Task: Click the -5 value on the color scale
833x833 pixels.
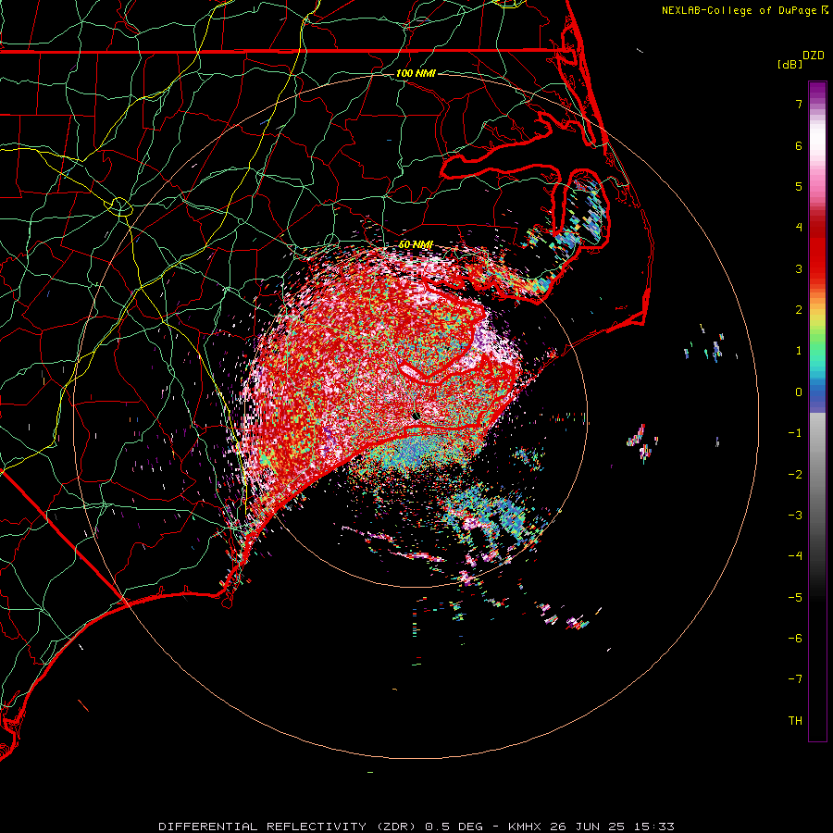Action: coord(795,598)
